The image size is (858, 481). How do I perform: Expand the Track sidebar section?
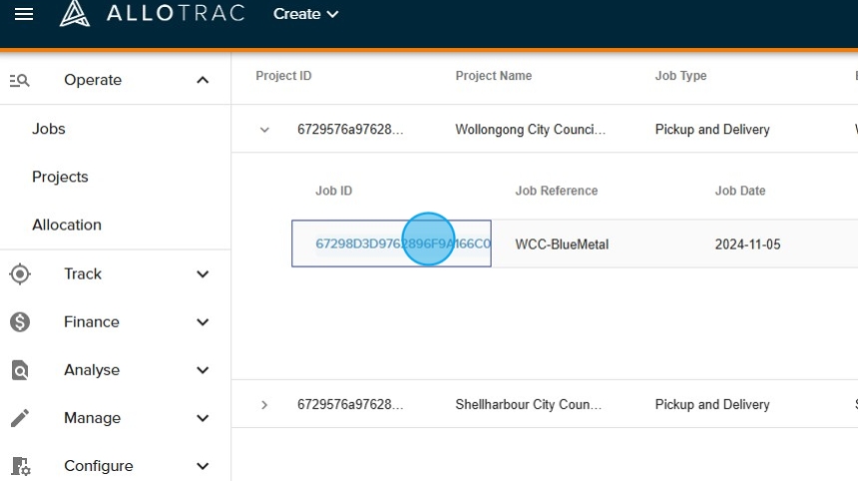coord(203,274)
